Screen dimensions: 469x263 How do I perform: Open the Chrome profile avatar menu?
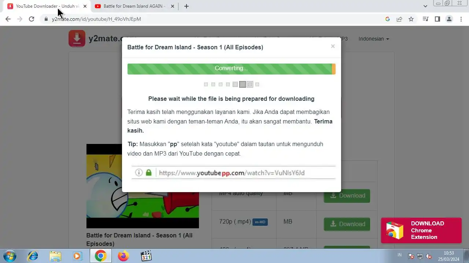449,19
